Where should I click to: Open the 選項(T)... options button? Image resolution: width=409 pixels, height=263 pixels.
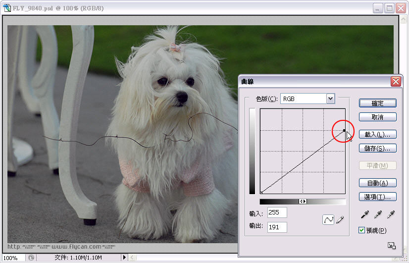(x=377, y=197)
